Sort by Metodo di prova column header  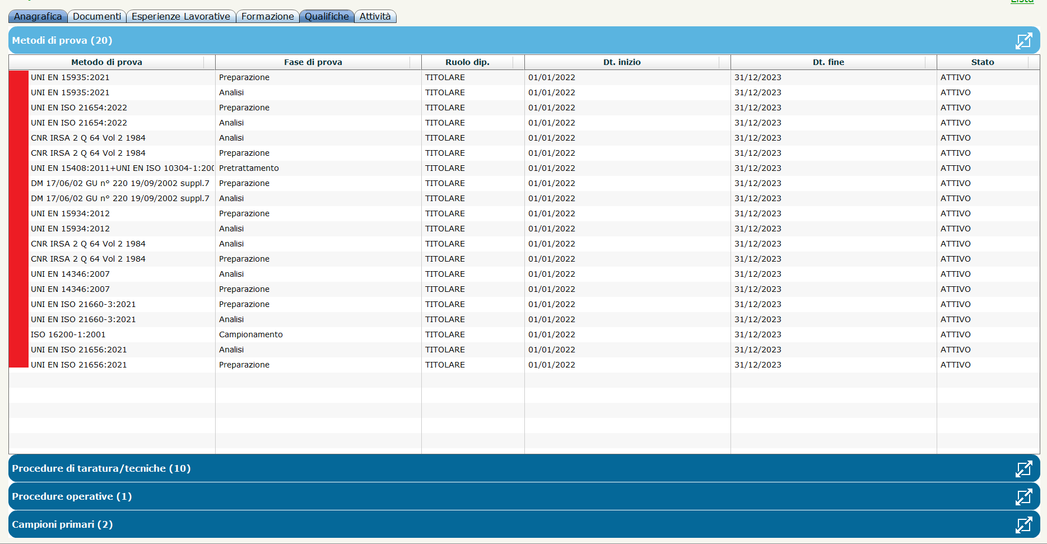106,62
